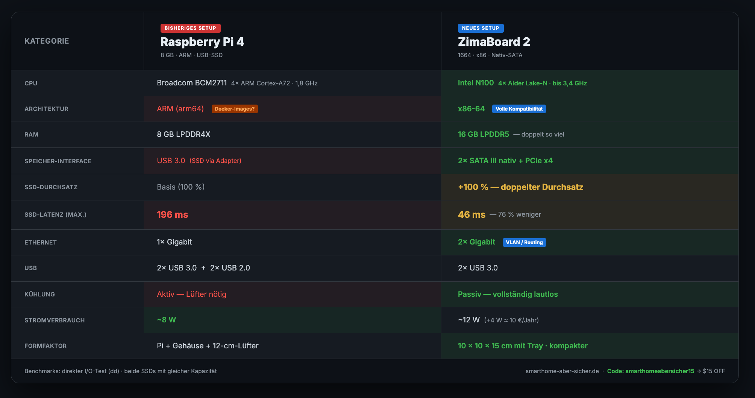
Task: Select 'Broadcom BCM2711' CPU value
Action: pos(192,83)
